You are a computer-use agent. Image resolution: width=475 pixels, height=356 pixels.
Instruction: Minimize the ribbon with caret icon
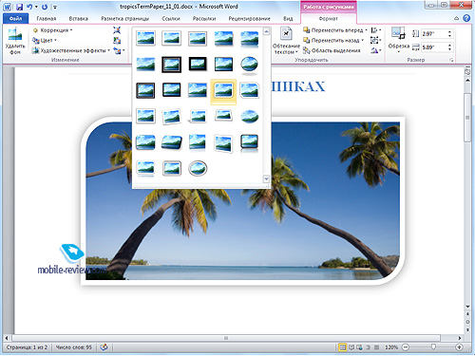[456, 18]
